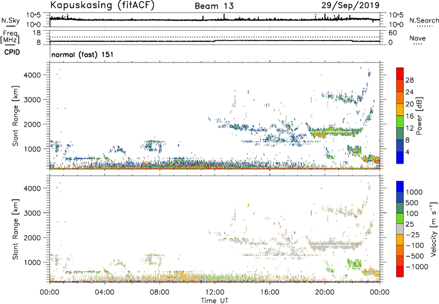
Task: Click the green velocity patch near 1000 km at 22:00
Action: pyautogui.click(x=354, y=263)
